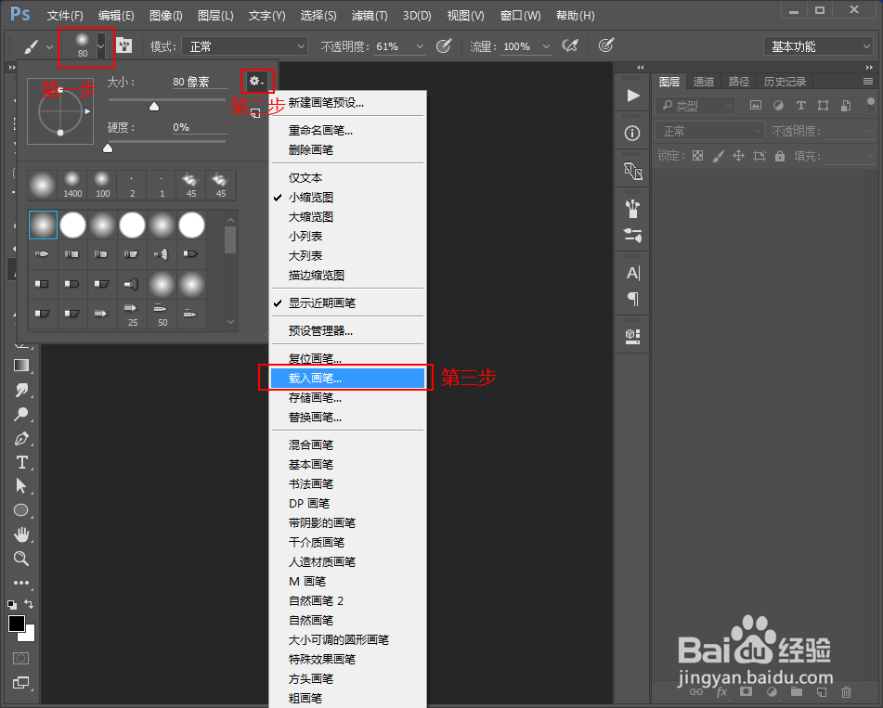Open brush preset gear menu

click(256, 81)
